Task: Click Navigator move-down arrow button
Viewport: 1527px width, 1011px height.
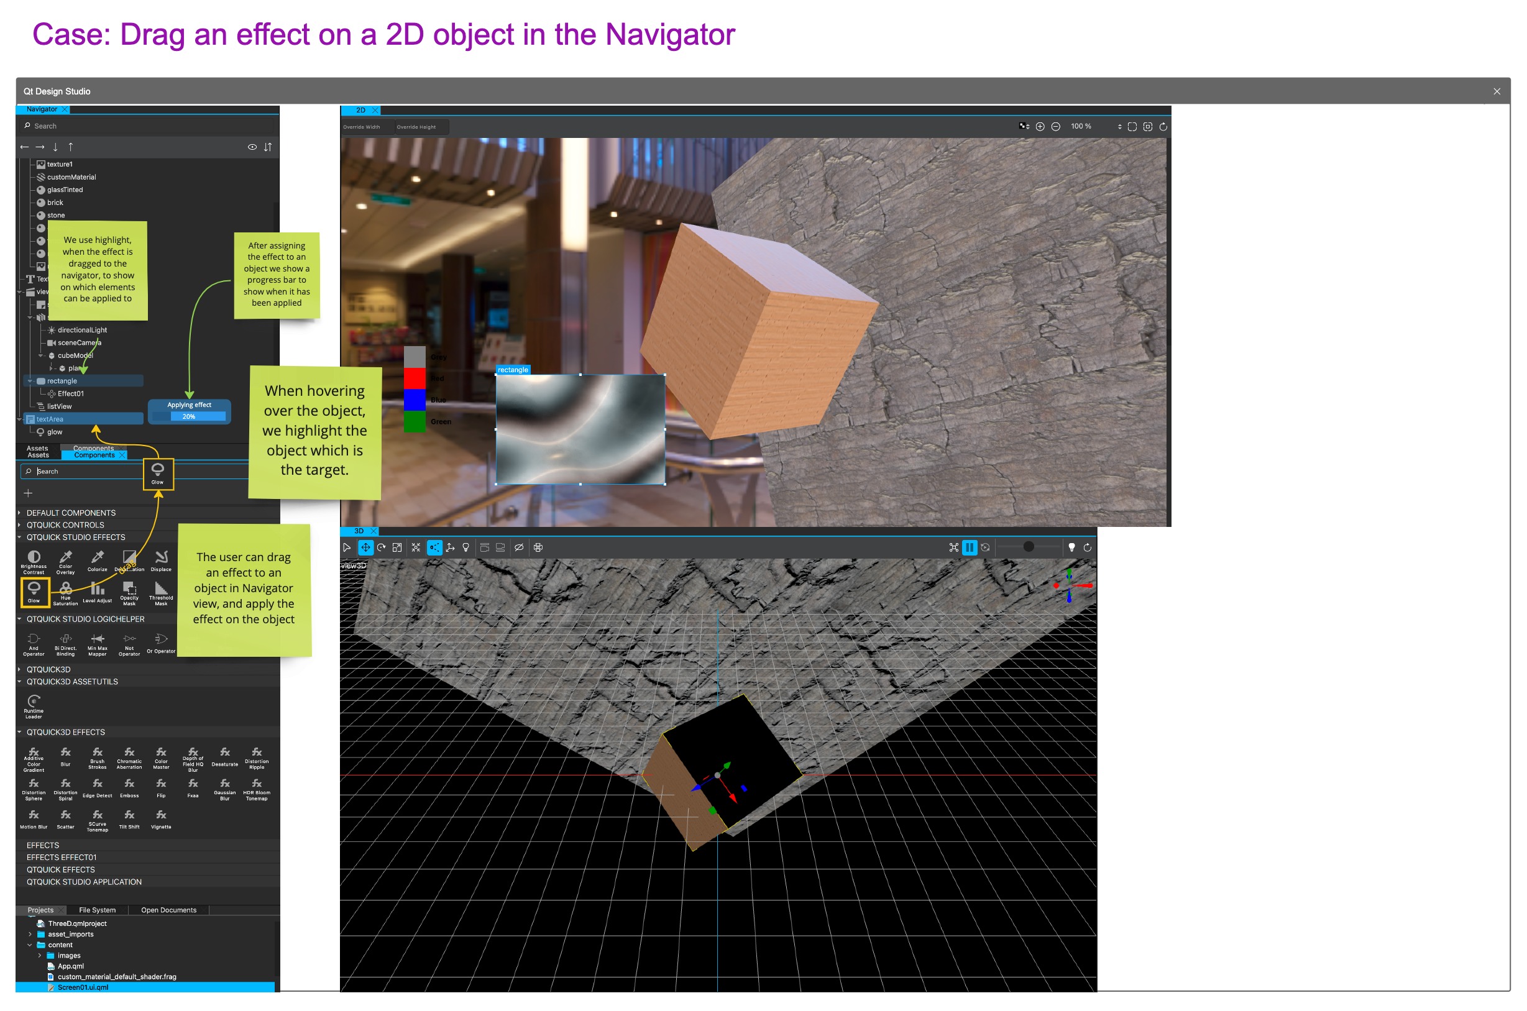Action: 55,147
